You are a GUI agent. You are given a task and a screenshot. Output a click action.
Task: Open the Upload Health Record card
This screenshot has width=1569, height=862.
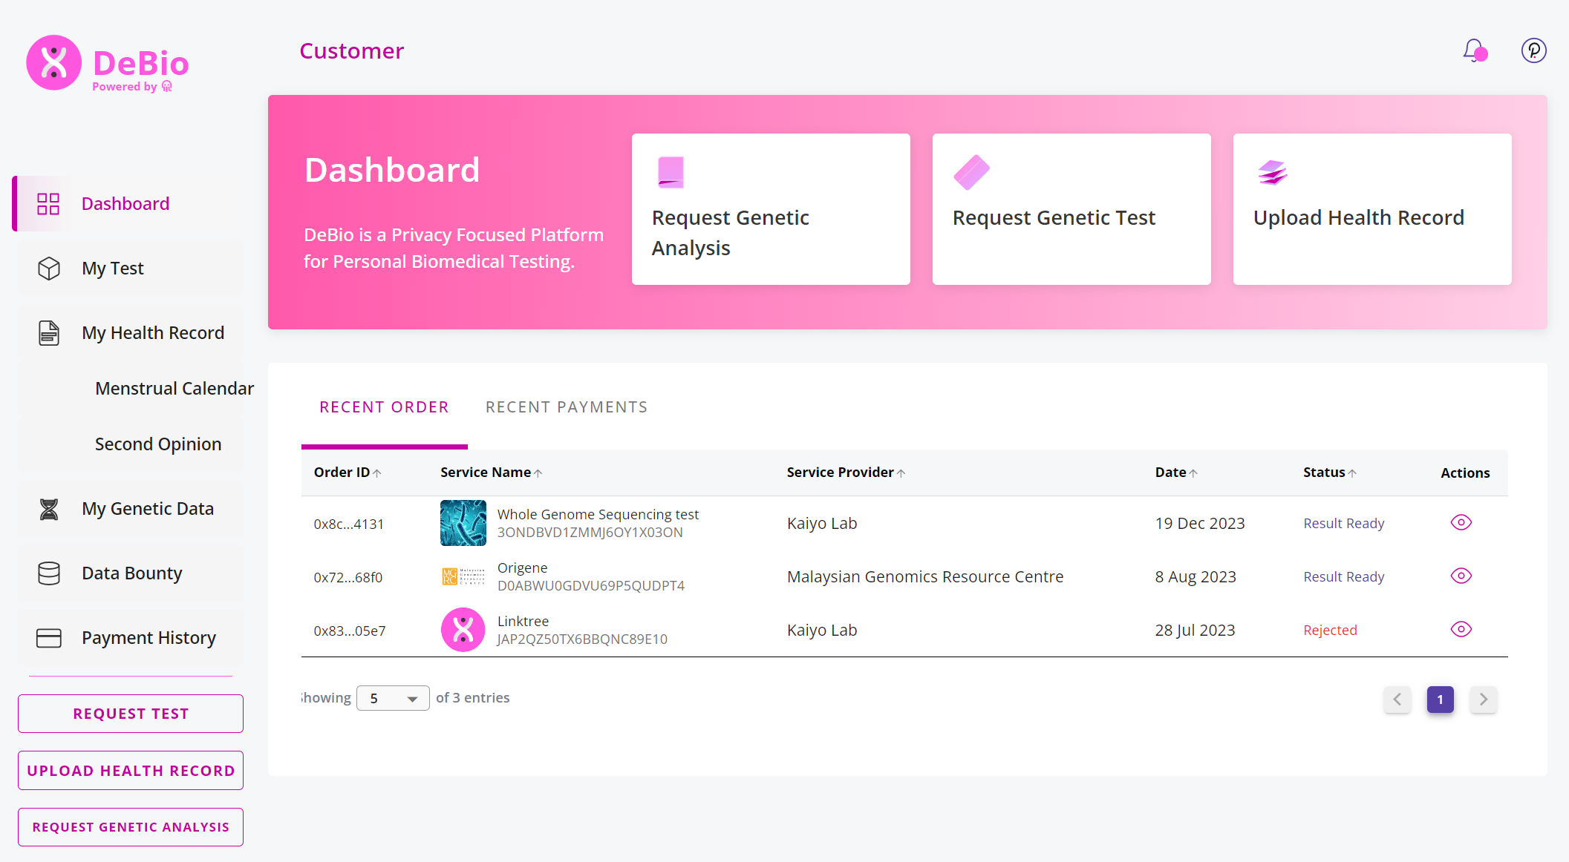[x=1372, y=209]
